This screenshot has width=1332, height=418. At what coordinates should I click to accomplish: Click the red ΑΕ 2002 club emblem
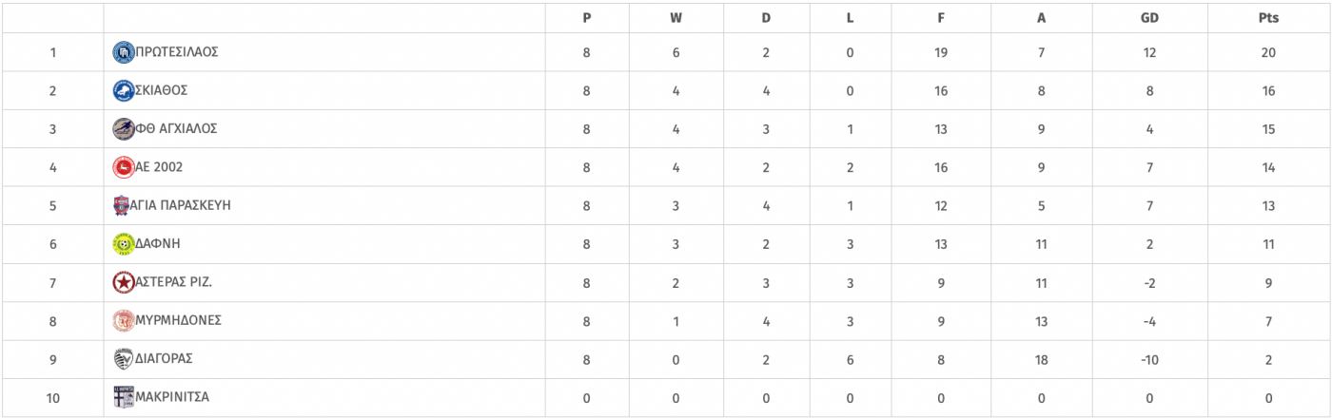click(124, 167)
